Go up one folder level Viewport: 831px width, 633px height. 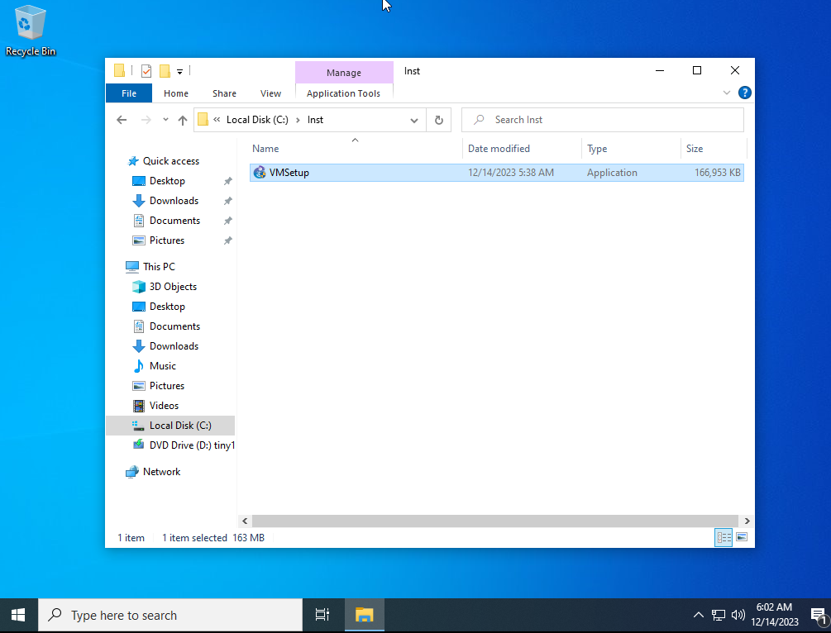(x=182, y=121)
